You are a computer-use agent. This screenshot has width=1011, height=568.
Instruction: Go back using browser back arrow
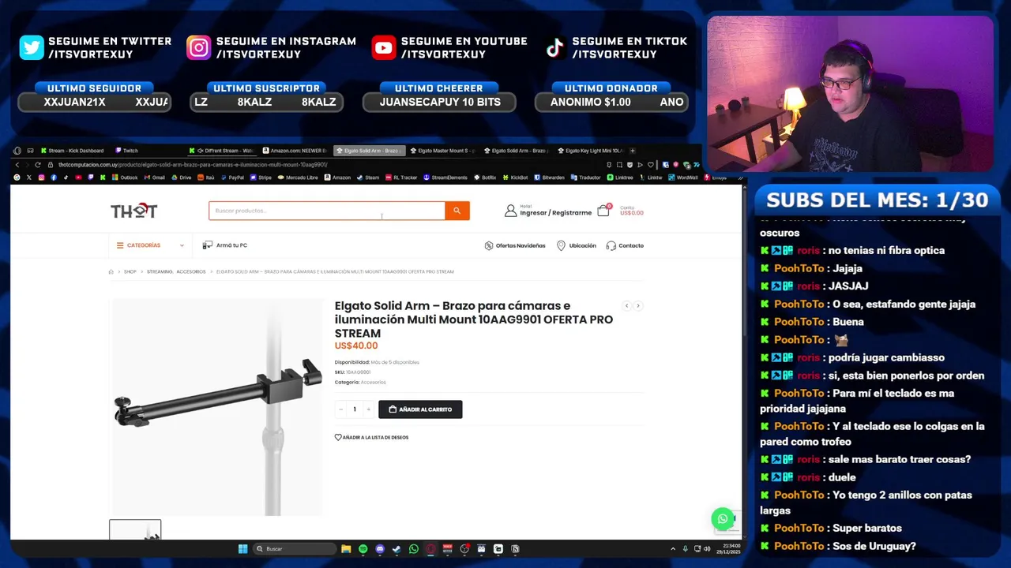click(x=17, y=165)
